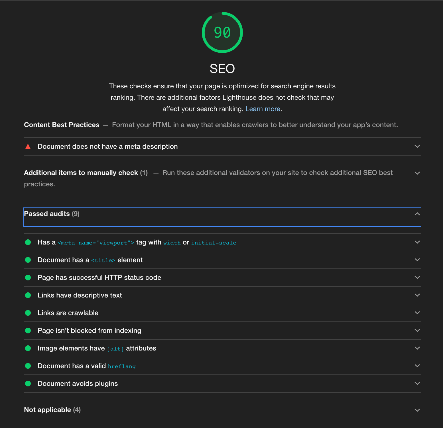Click green dot next to HTTP status code audit
Screen dimensions: 443x428
tap(28, 278)
